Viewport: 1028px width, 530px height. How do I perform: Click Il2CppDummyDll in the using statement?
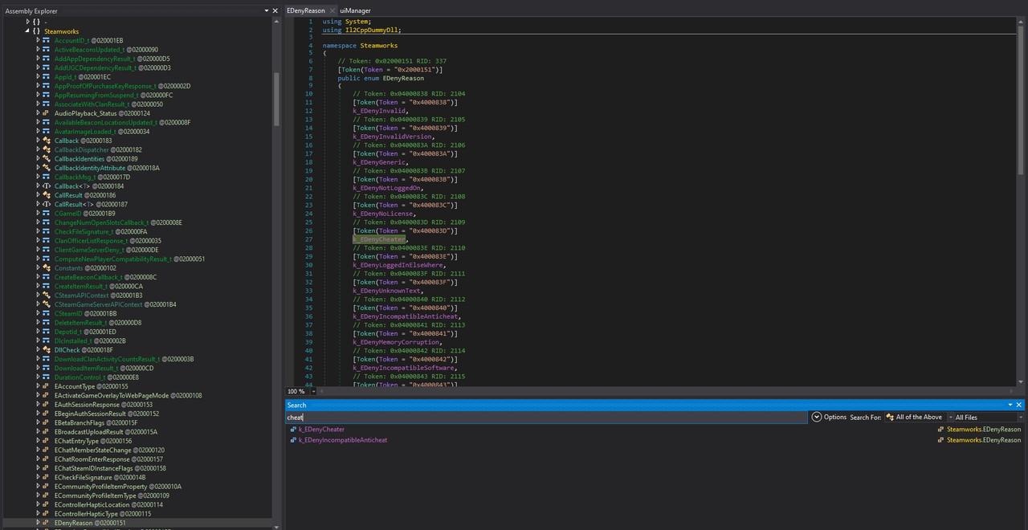tap(371, 30)
